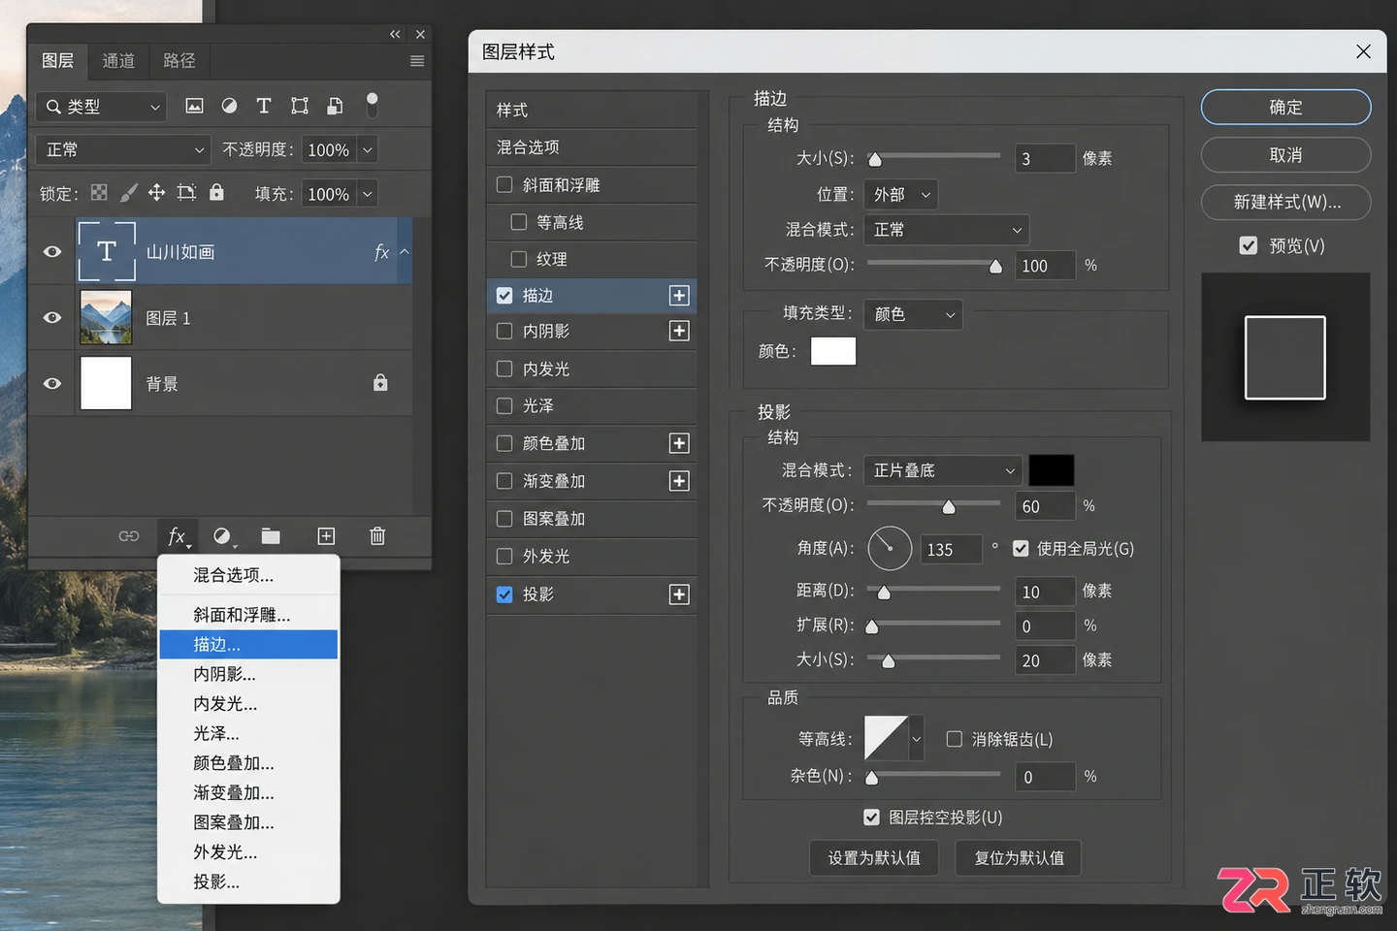Click the link layers icon
The image size is (1397, 931).
[129, 536]
